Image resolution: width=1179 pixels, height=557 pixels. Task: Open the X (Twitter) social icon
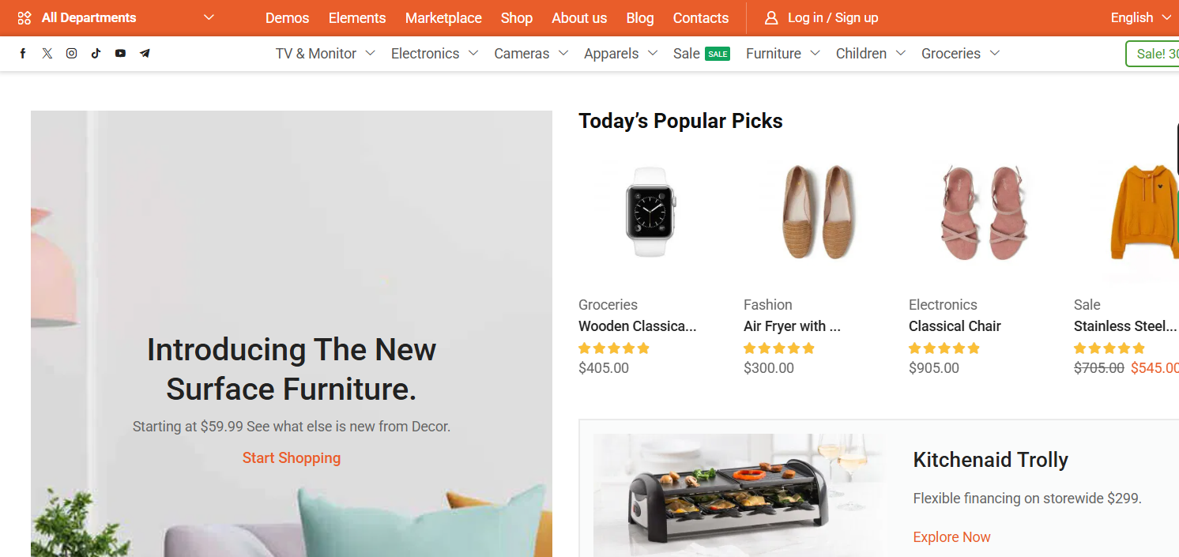[47, 54]
